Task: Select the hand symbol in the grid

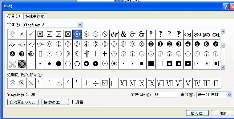Action: point(13,34)
